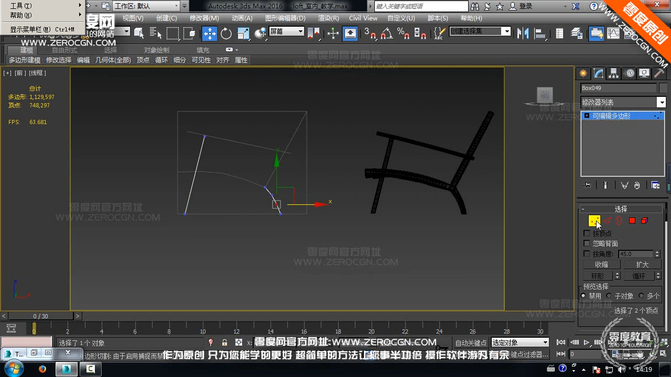671x377 pixels.
Task: Open the Create command panel tab
Action: pos(583,73)
